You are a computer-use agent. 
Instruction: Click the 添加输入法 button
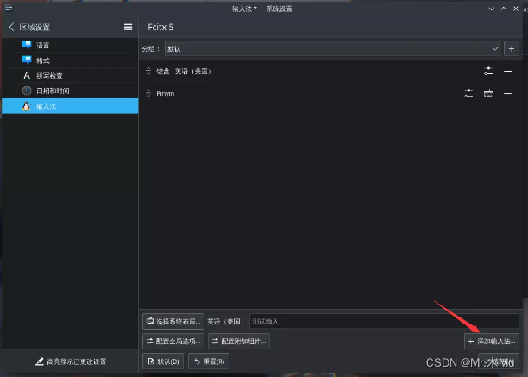492,342
